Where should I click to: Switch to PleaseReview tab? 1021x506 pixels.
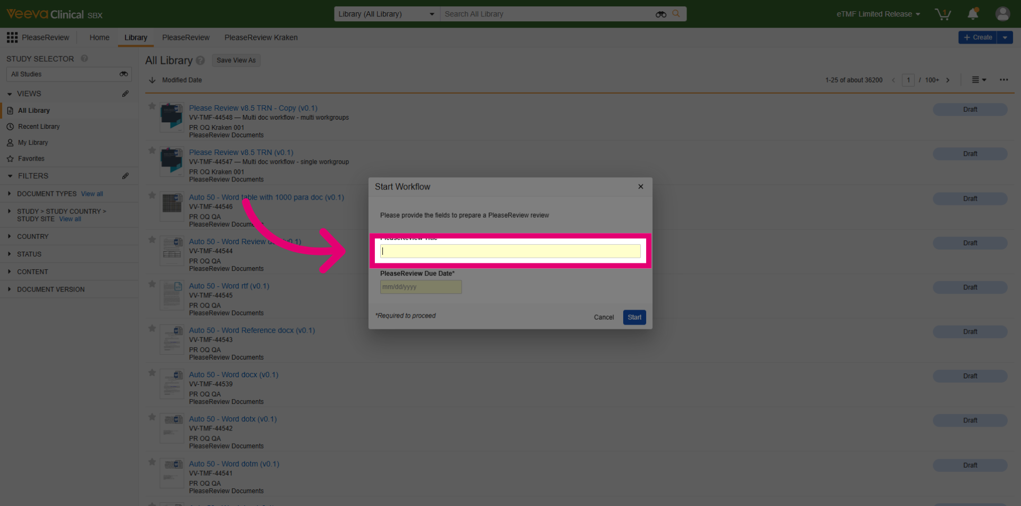coord(186,37)
